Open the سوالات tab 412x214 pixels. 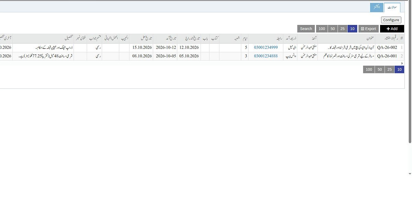392,8
